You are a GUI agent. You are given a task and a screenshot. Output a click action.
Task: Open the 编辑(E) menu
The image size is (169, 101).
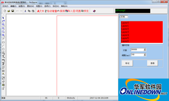pyautogui.click(x=13, y=6)
